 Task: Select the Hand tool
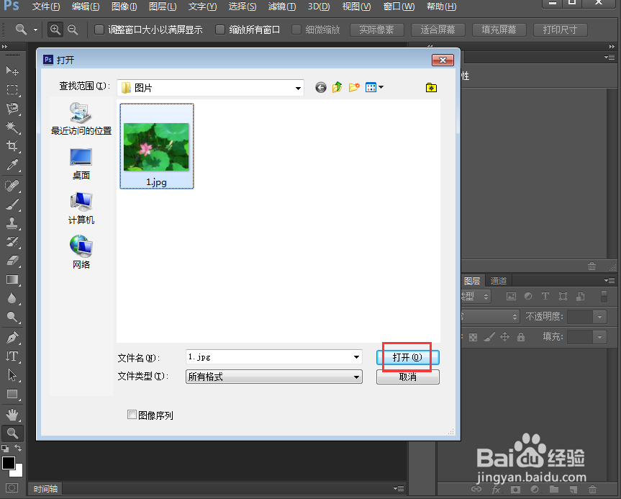(x=12, y=415)
